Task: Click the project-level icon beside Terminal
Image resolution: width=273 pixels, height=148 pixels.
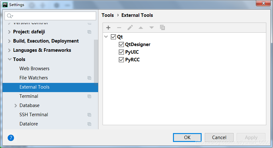Action: pos(89,96)
